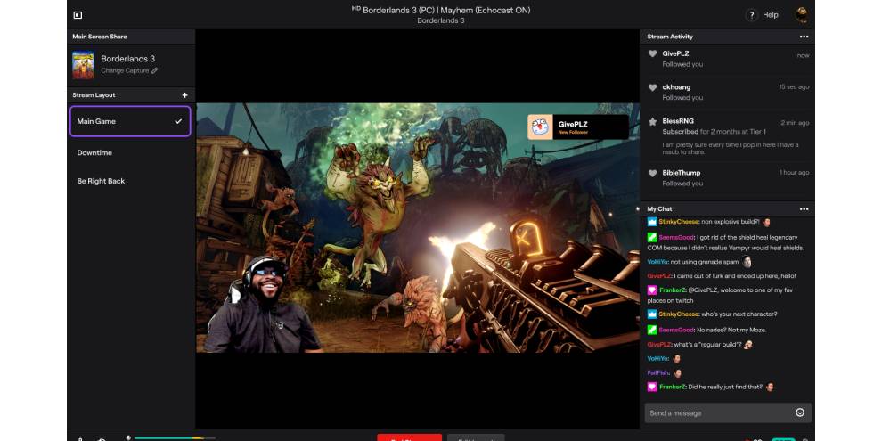This screenshot has height=441, width=882.
Task: Click the '15 sec ago' timestamp
Action: 794,87
